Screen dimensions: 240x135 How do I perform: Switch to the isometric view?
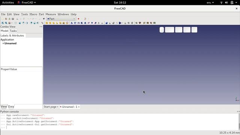pos(15,23)
